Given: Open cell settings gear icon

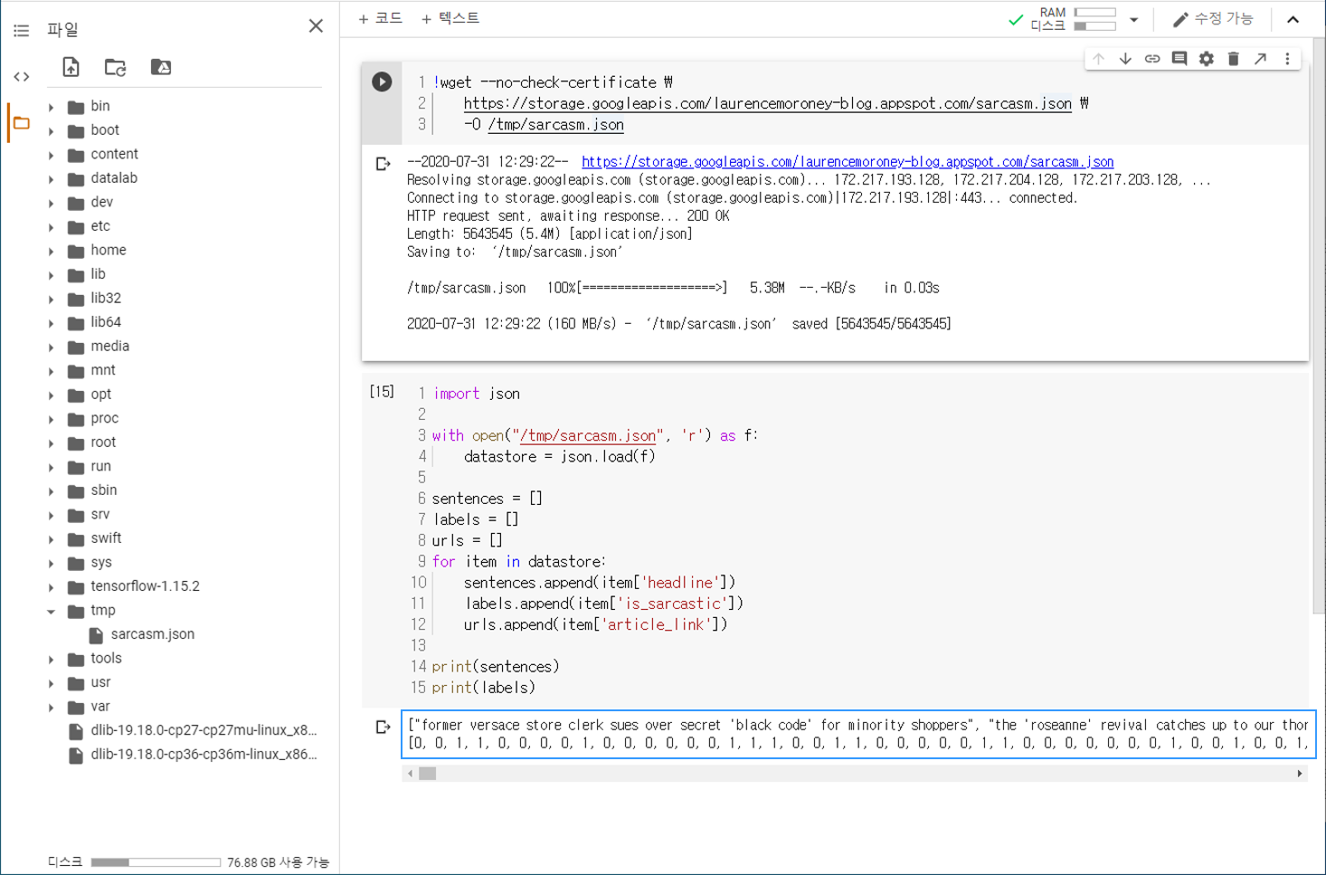Looking at the screenshot, I should 1207,59.
